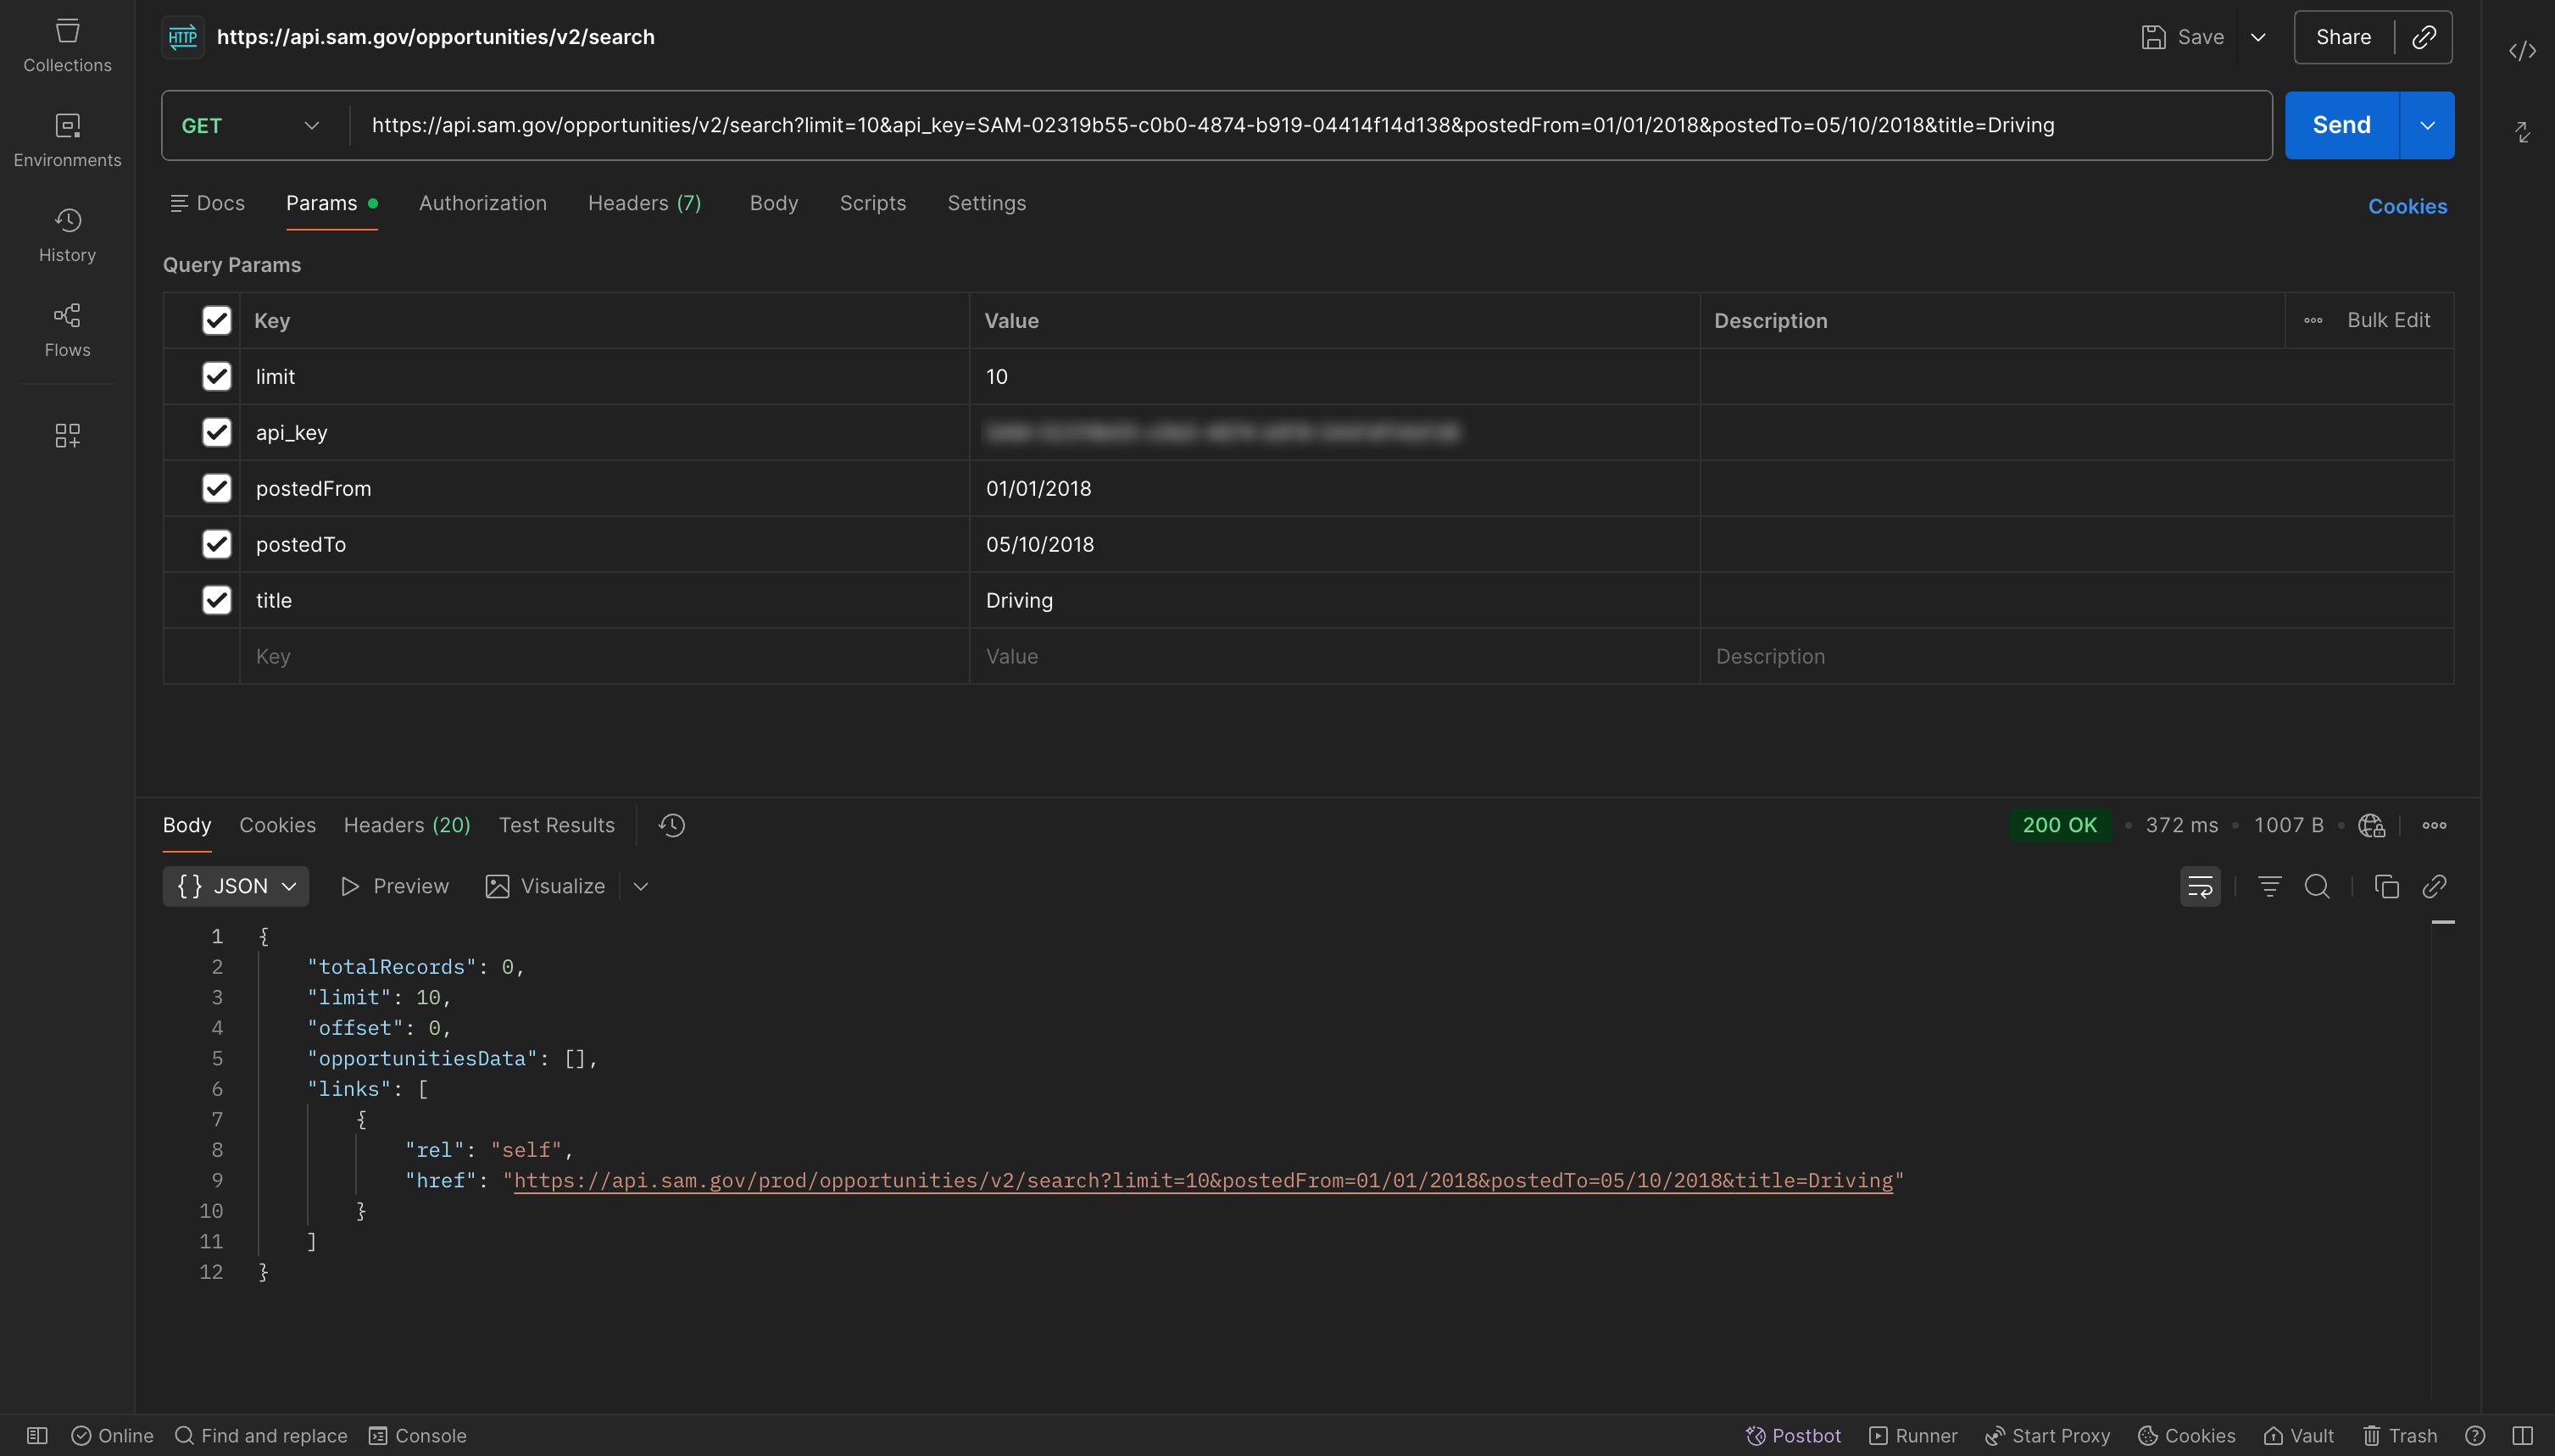
Task: Open the Scripts tab
Action: click(872, 203)
